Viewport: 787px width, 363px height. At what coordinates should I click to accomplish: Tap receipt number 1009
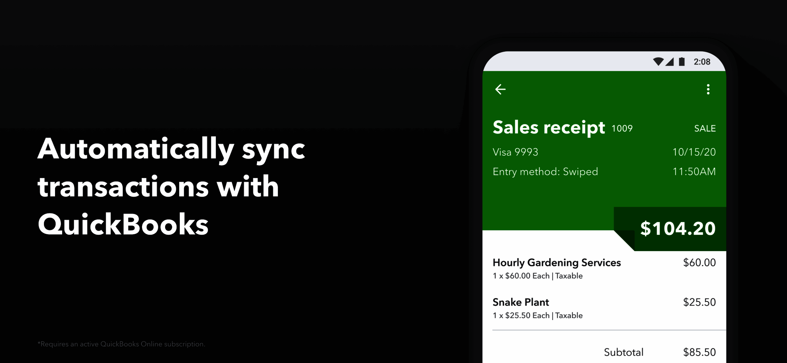point(622,128)
